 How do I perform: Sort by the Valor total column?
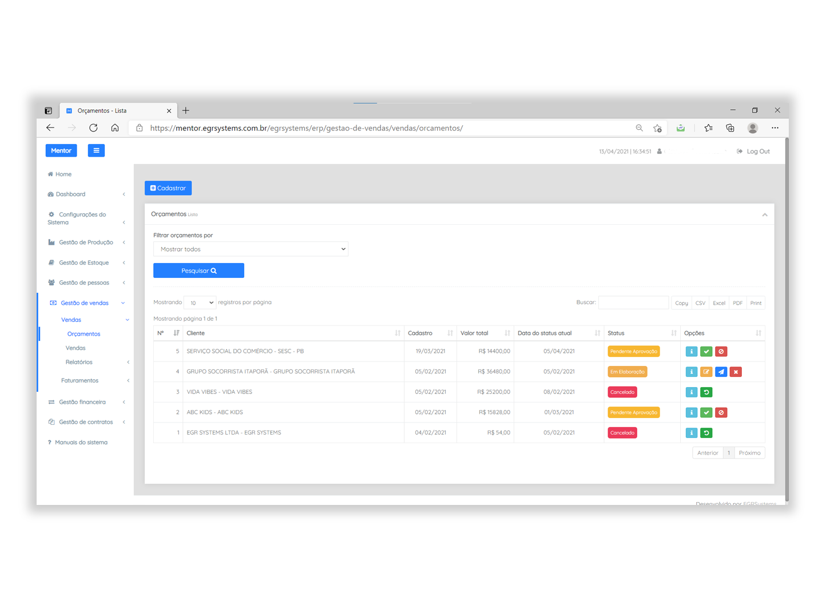tap(485, 333)
